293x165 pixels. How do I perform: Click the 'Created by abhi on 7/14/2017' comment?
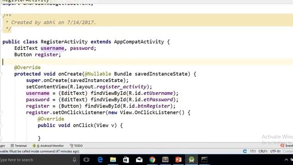pos(54,22)
